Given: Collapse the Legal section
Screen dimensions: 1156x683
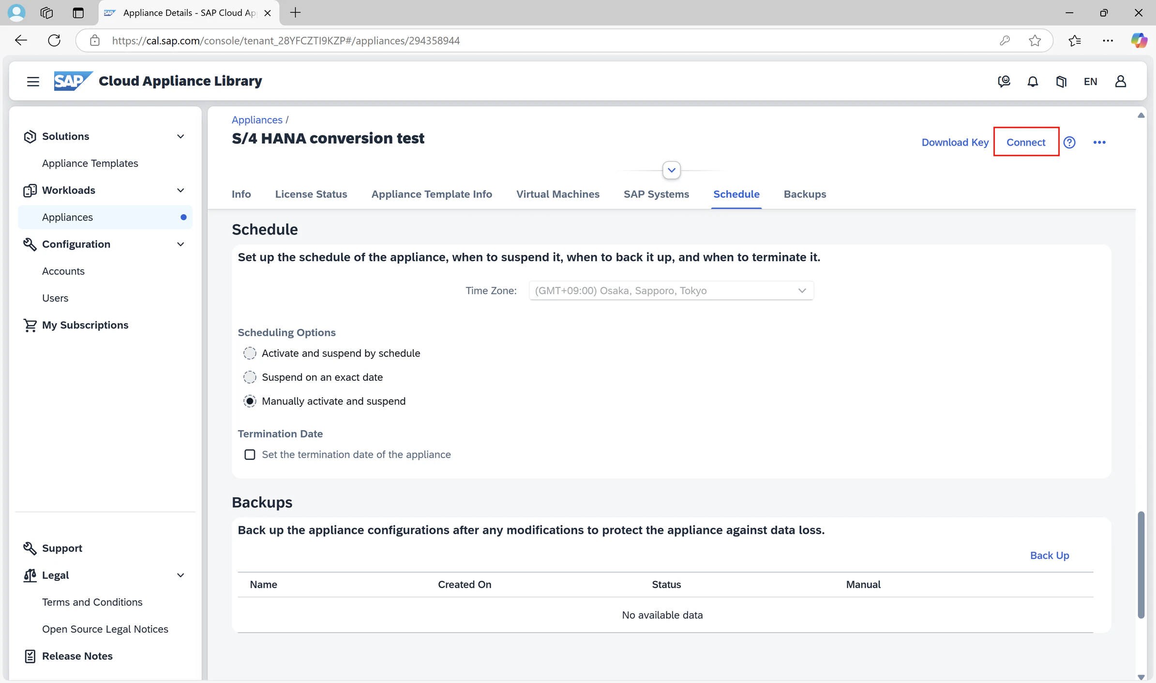Looking at the screenshot, I should click(180, 575).
